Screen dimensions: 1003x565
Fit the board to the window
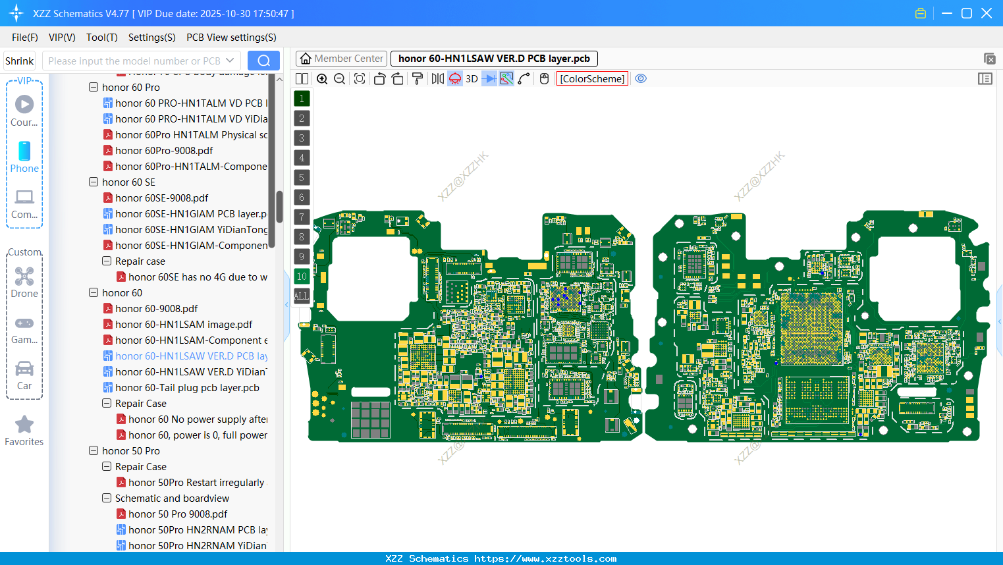point(360,79)
